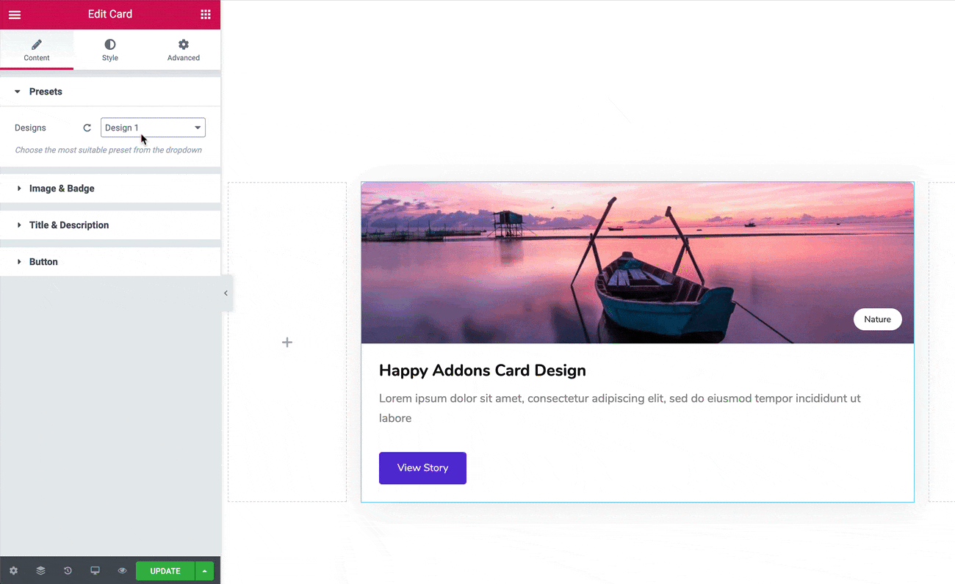Open the Elementor hamburger menu

pyautogui.click(x=15, y=14)
